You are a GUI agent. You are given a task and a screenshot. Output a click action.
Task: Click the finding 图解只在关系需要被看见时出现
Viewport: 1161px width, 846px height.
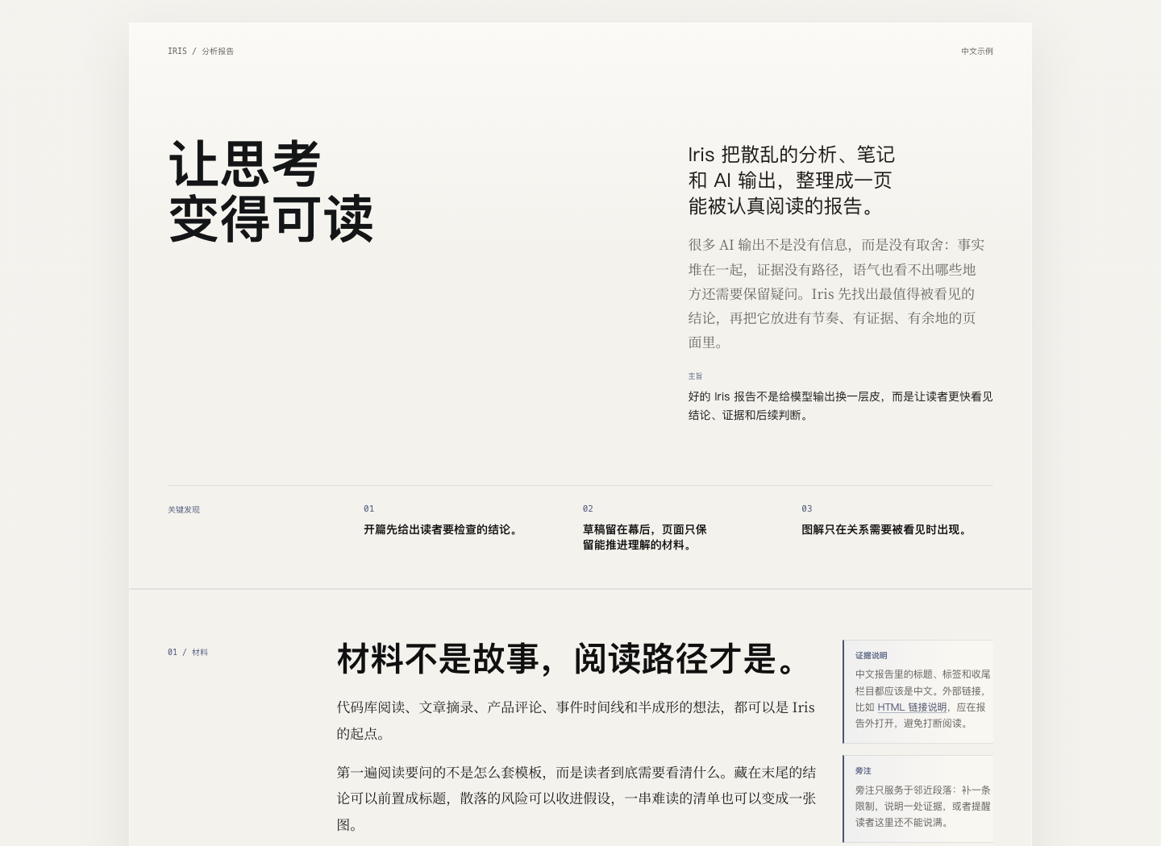click(885, 529)
